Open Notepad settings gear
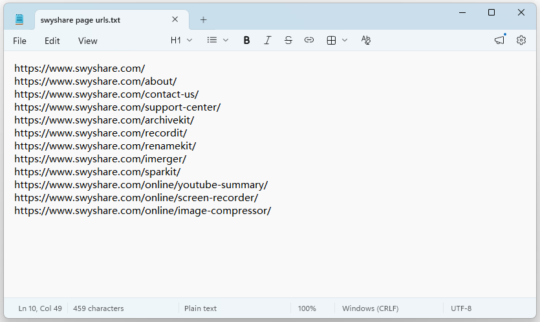The image size is (540, 322). coord(521,40)
